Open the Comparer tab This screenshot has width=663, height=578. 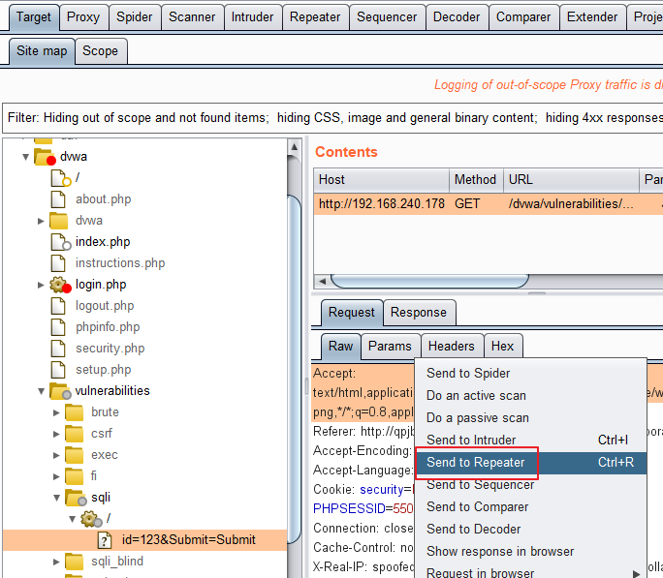pos(523,17)
